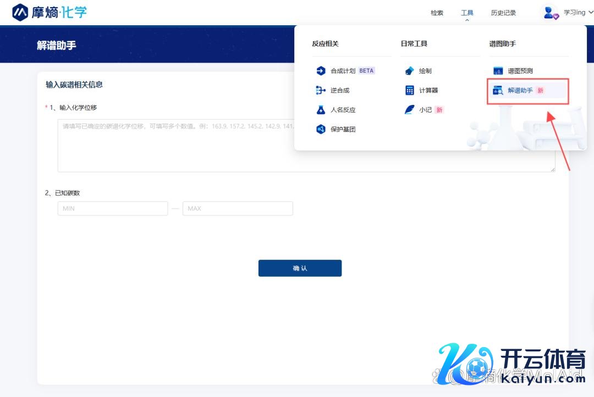This screenshot has height=397, width=594.
Task: Open the 检索 search menu
Action: pos(437,13)
